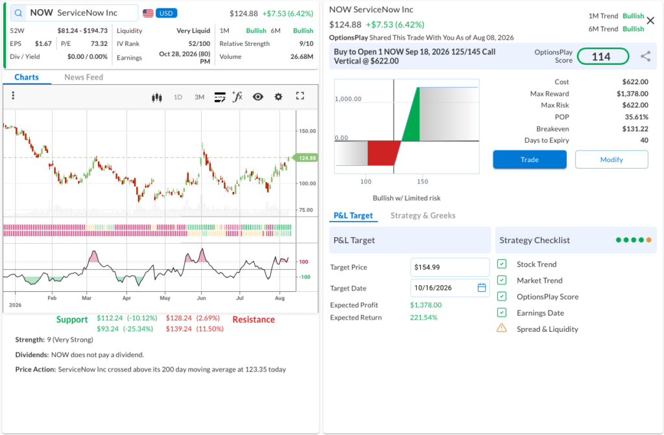Switch to the News Feed tab
The image size is (664, 435).
[x=84, y=77]
